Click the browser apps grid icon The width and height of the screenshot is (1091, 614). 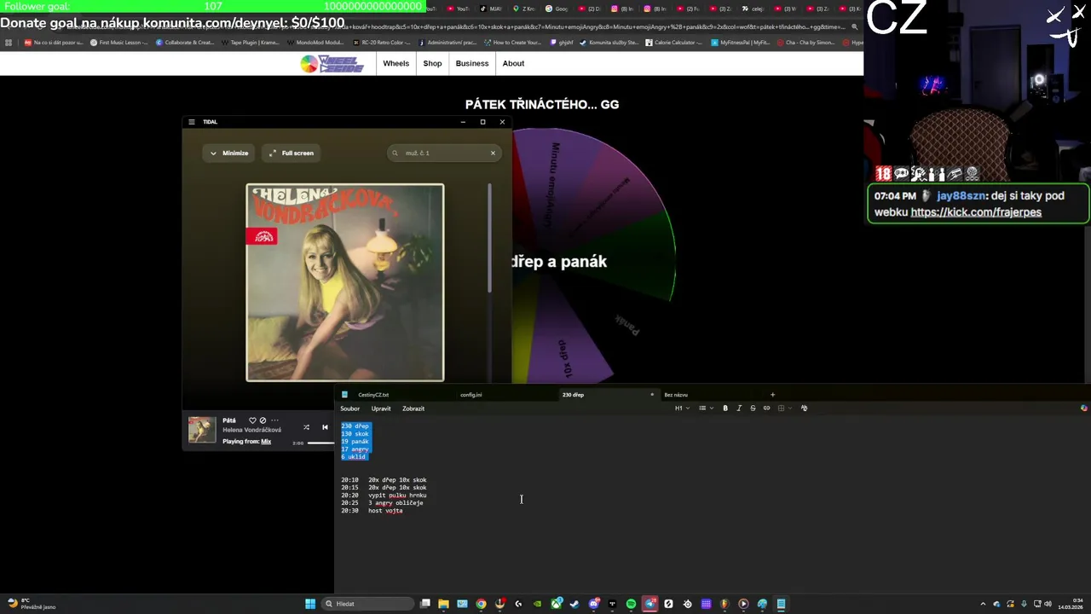(9, 42)
